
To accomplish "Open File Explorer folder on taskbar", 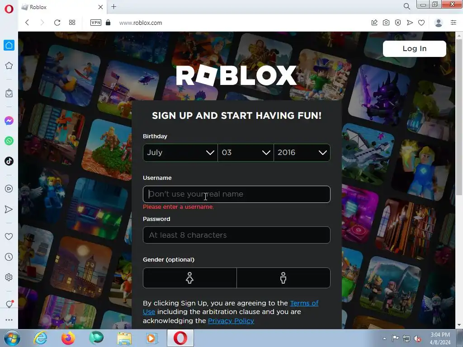I will tap(124, 338).
